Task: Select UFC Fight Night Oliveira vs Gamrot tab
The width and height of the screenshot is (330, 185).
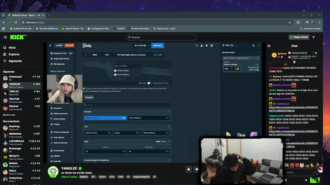Action: coord(131,55)
